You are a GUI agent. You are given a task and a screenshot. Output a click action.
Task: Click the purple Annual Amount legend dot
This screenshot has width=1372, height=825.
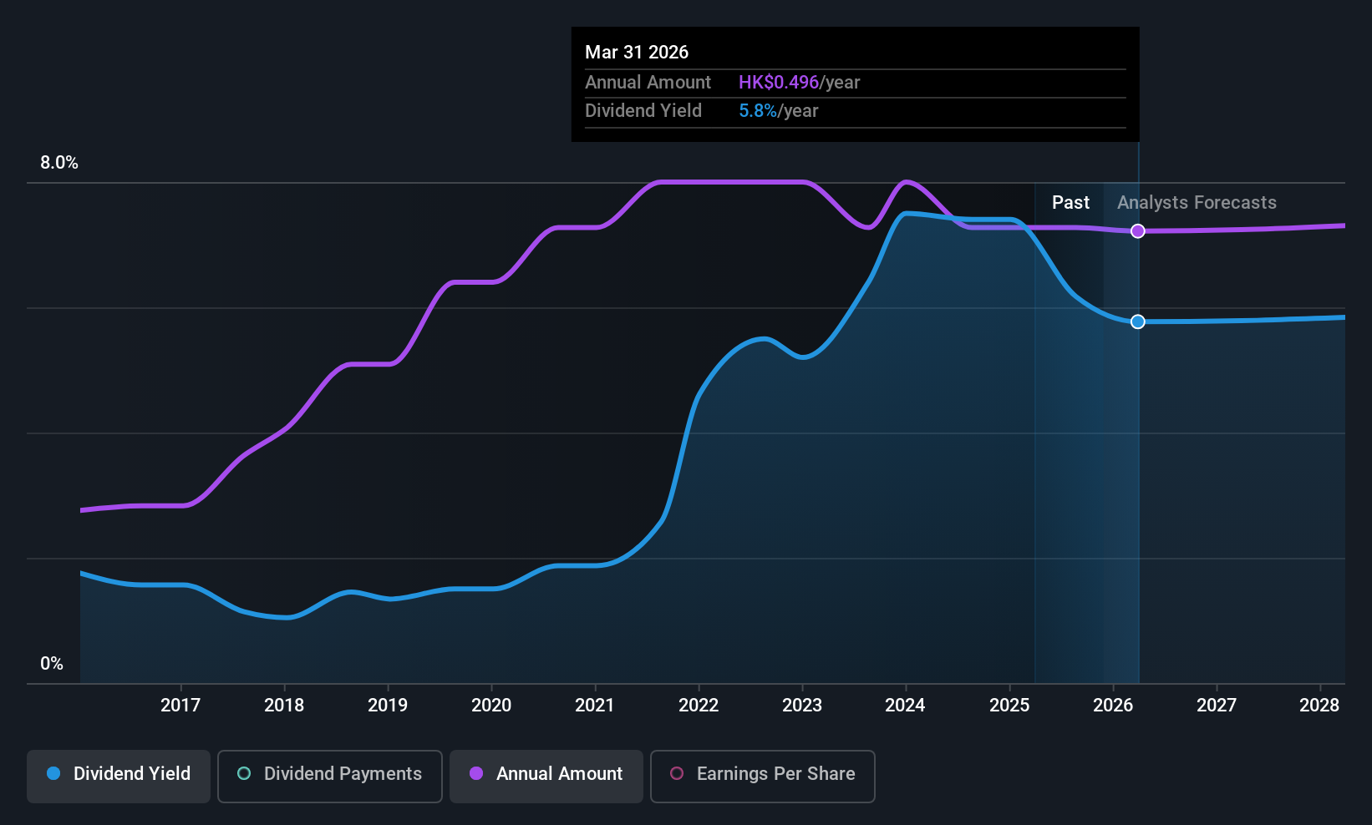476,773
